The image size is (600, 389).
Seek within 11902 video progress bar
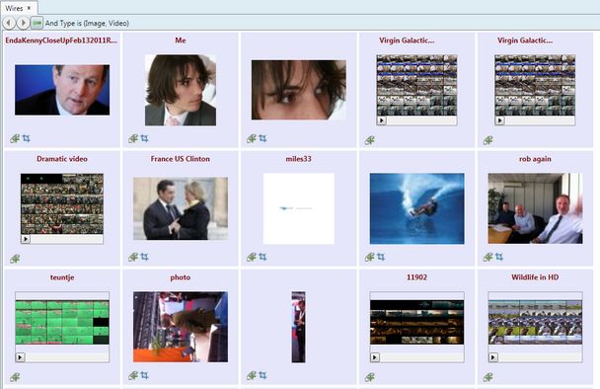(421, 357)
